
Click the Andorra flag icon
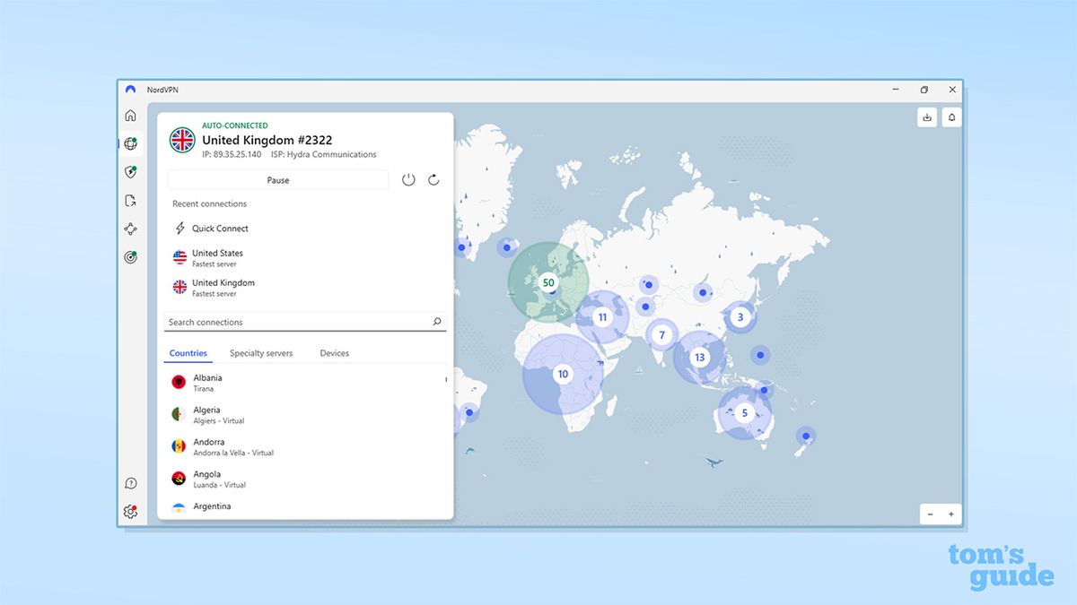tap(179, 446)
